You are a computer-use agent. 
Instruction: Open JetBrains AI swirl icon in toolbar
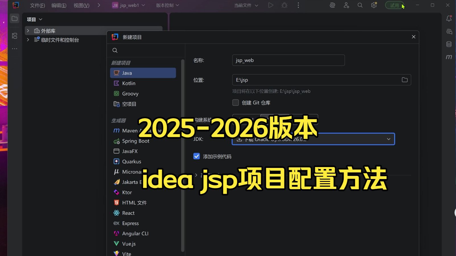[332, 5]
